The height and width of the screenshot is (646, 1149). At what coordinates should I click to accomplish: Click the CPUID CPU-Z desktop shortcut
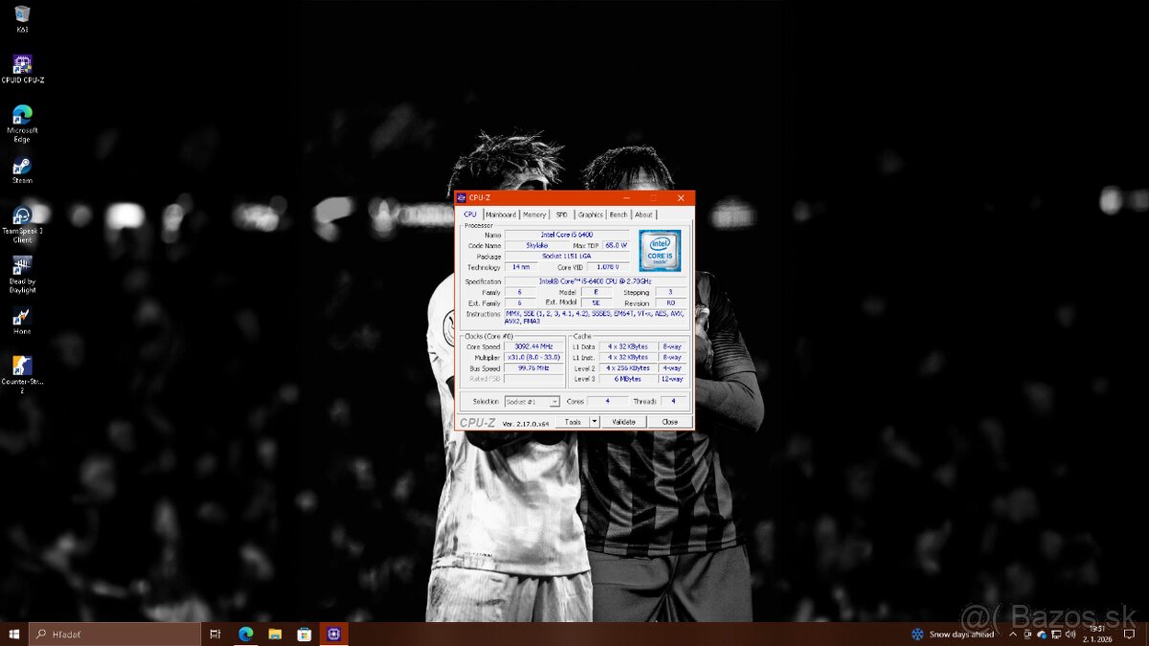click(21, 65)
